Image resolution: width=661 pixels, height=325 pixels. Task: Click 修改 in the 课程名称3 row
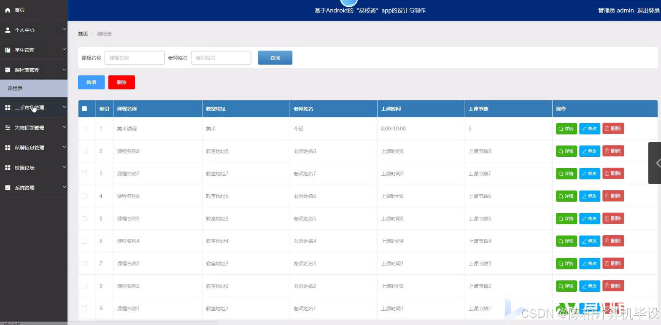pos(590,263)
